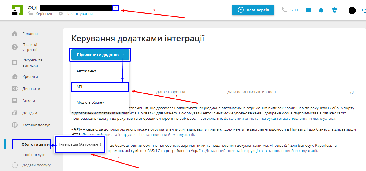
Task: Choose Модуль обміну from the menu
Action: click(x=100, y=102)
